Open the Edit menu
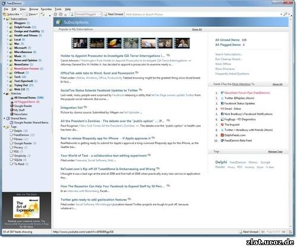The height and width of the screenshot is (248, 297). [14, 9]
